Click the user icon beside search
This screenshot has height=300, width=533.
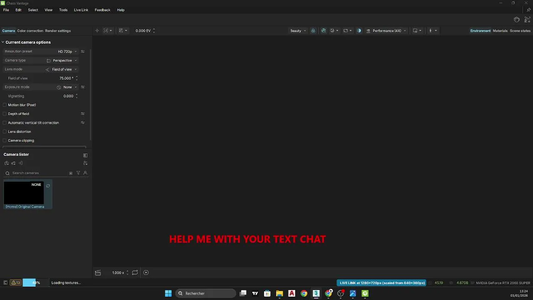(x=85, y=173)
